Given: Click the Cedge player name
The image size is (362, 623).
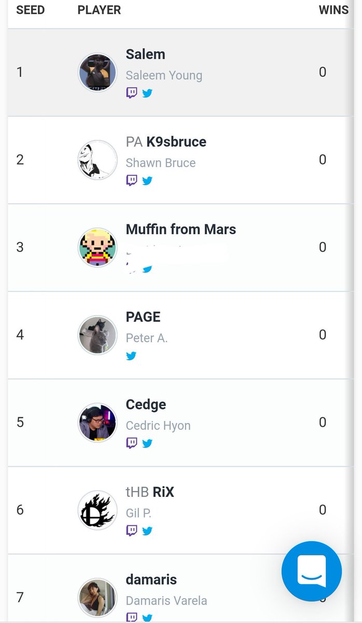Looking at the screenshot, I should point(146,404).
